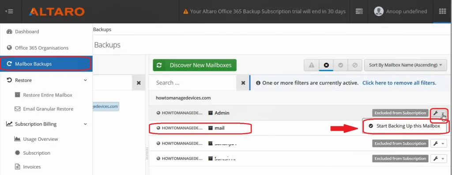Click the globe icon in the mail row

(x=158, y=128)
